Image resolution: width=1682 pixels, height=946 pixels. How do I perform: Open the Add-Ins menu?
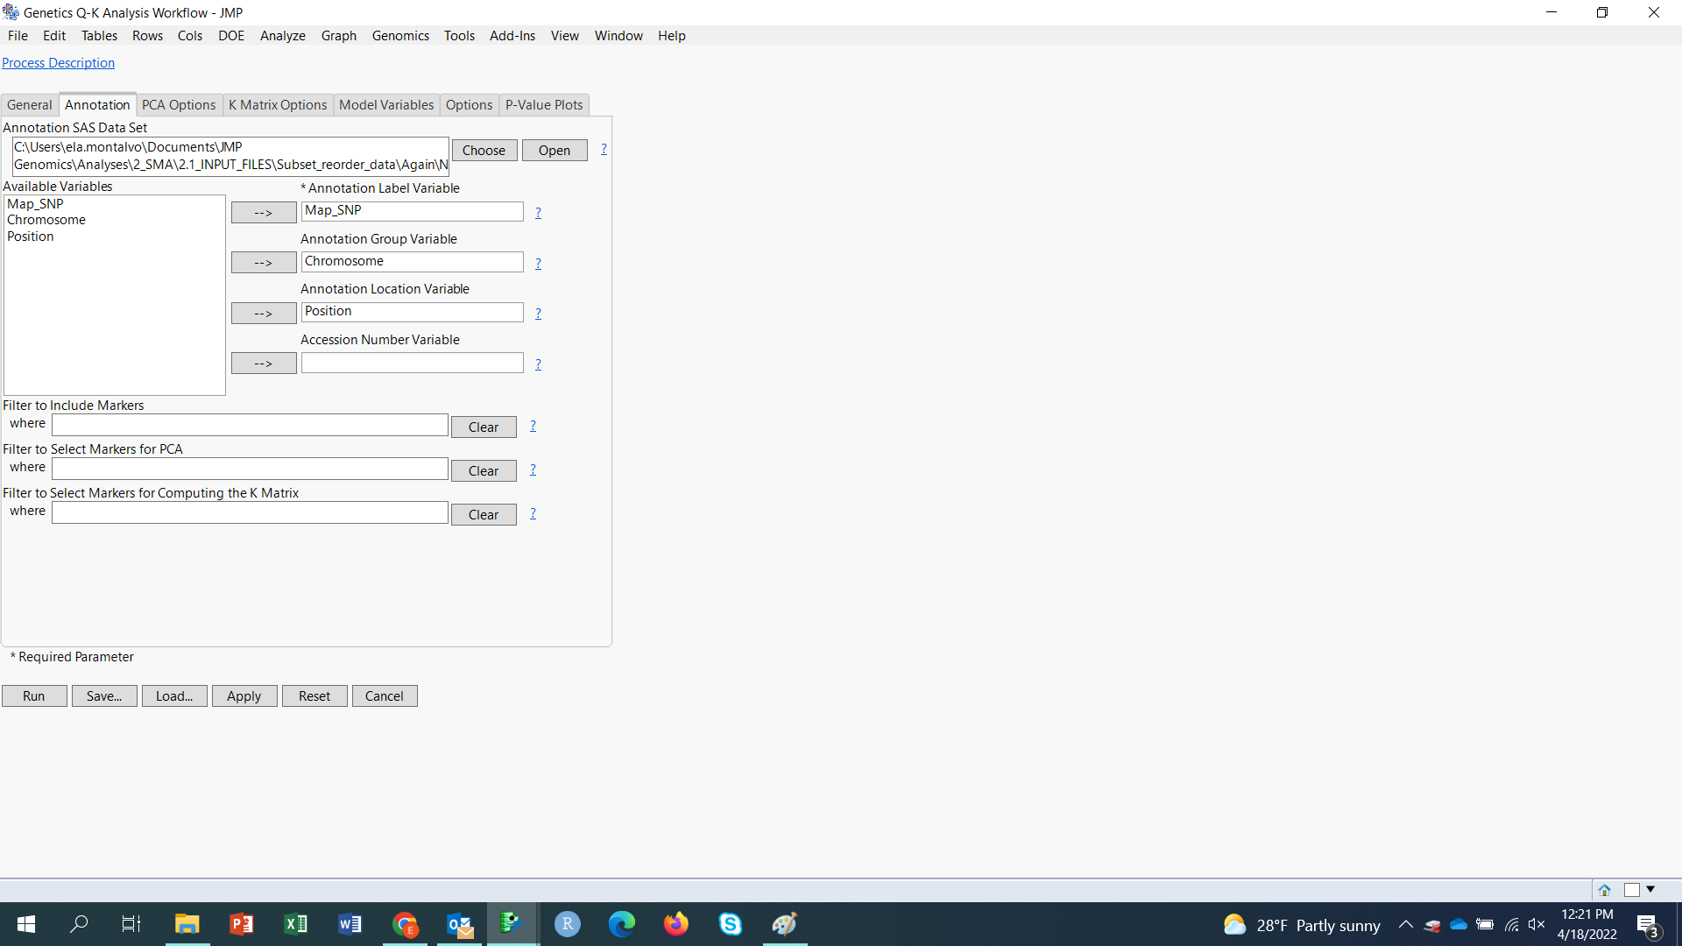pyautogui.click(x=512, y=36)
